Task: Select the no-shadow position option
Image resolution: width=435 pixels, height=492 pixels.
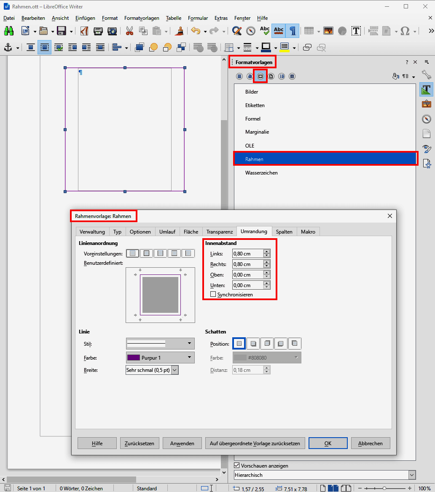Action: coord(239,344)
